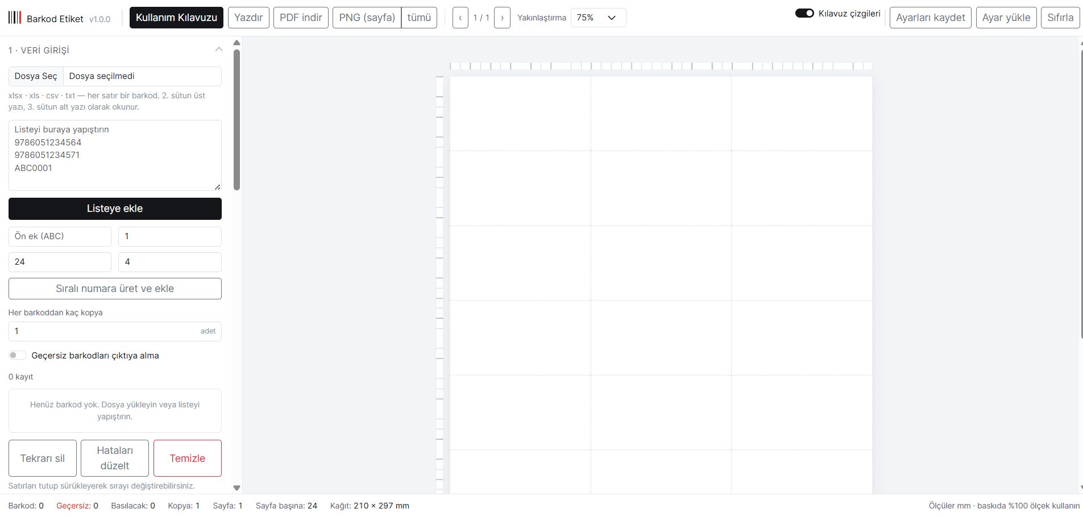Click the '1 / 1' page indicator text
1083x517 pixels.
[482, 18]
